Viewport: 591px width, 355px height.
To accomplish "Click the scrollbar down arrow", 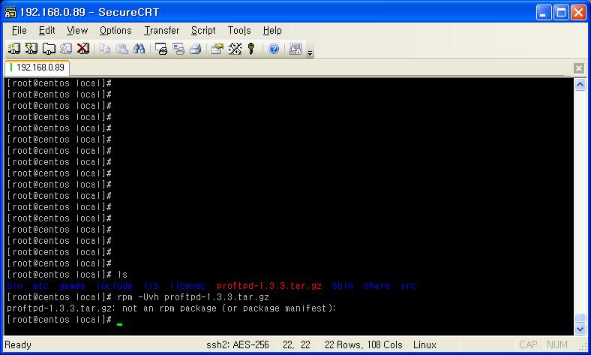I will (x=580, y=329).
